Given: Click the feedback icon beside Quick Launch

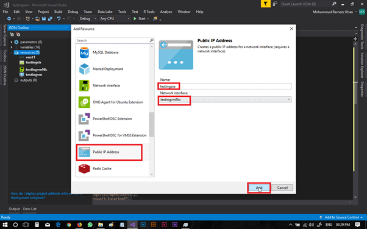Looking at the screenshot, I should pyautogui.click(x=275, y=4).
